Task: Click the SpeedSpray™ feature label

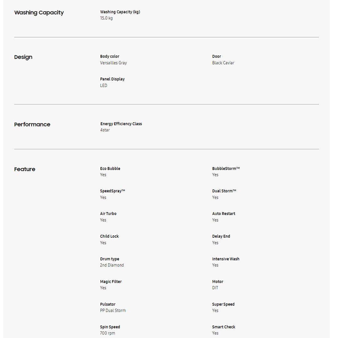Action: click(x=113, y=191)
